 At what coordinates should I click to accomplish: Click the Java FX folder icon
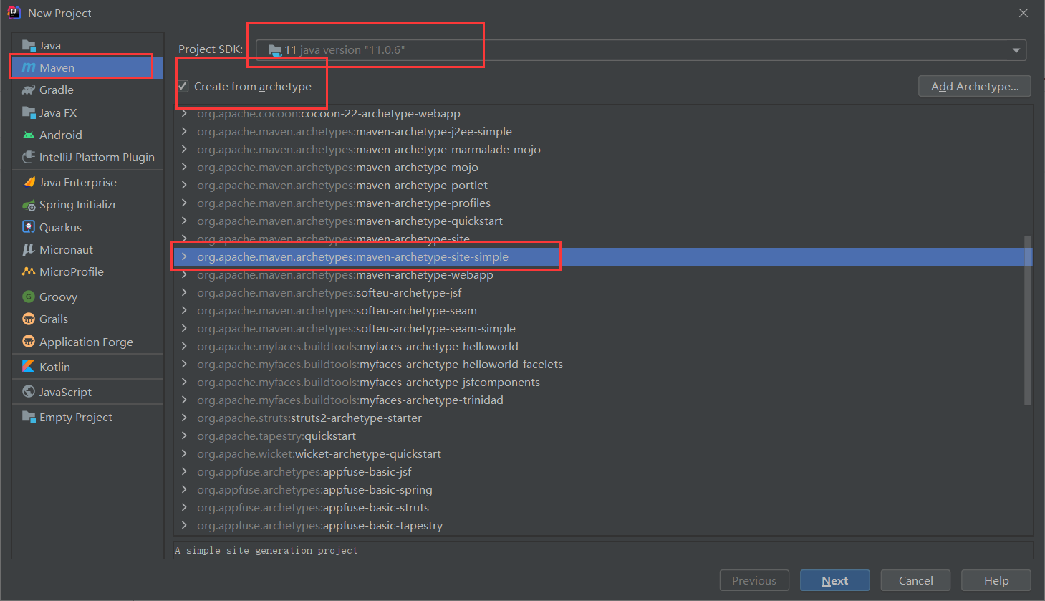pos(29,112)
